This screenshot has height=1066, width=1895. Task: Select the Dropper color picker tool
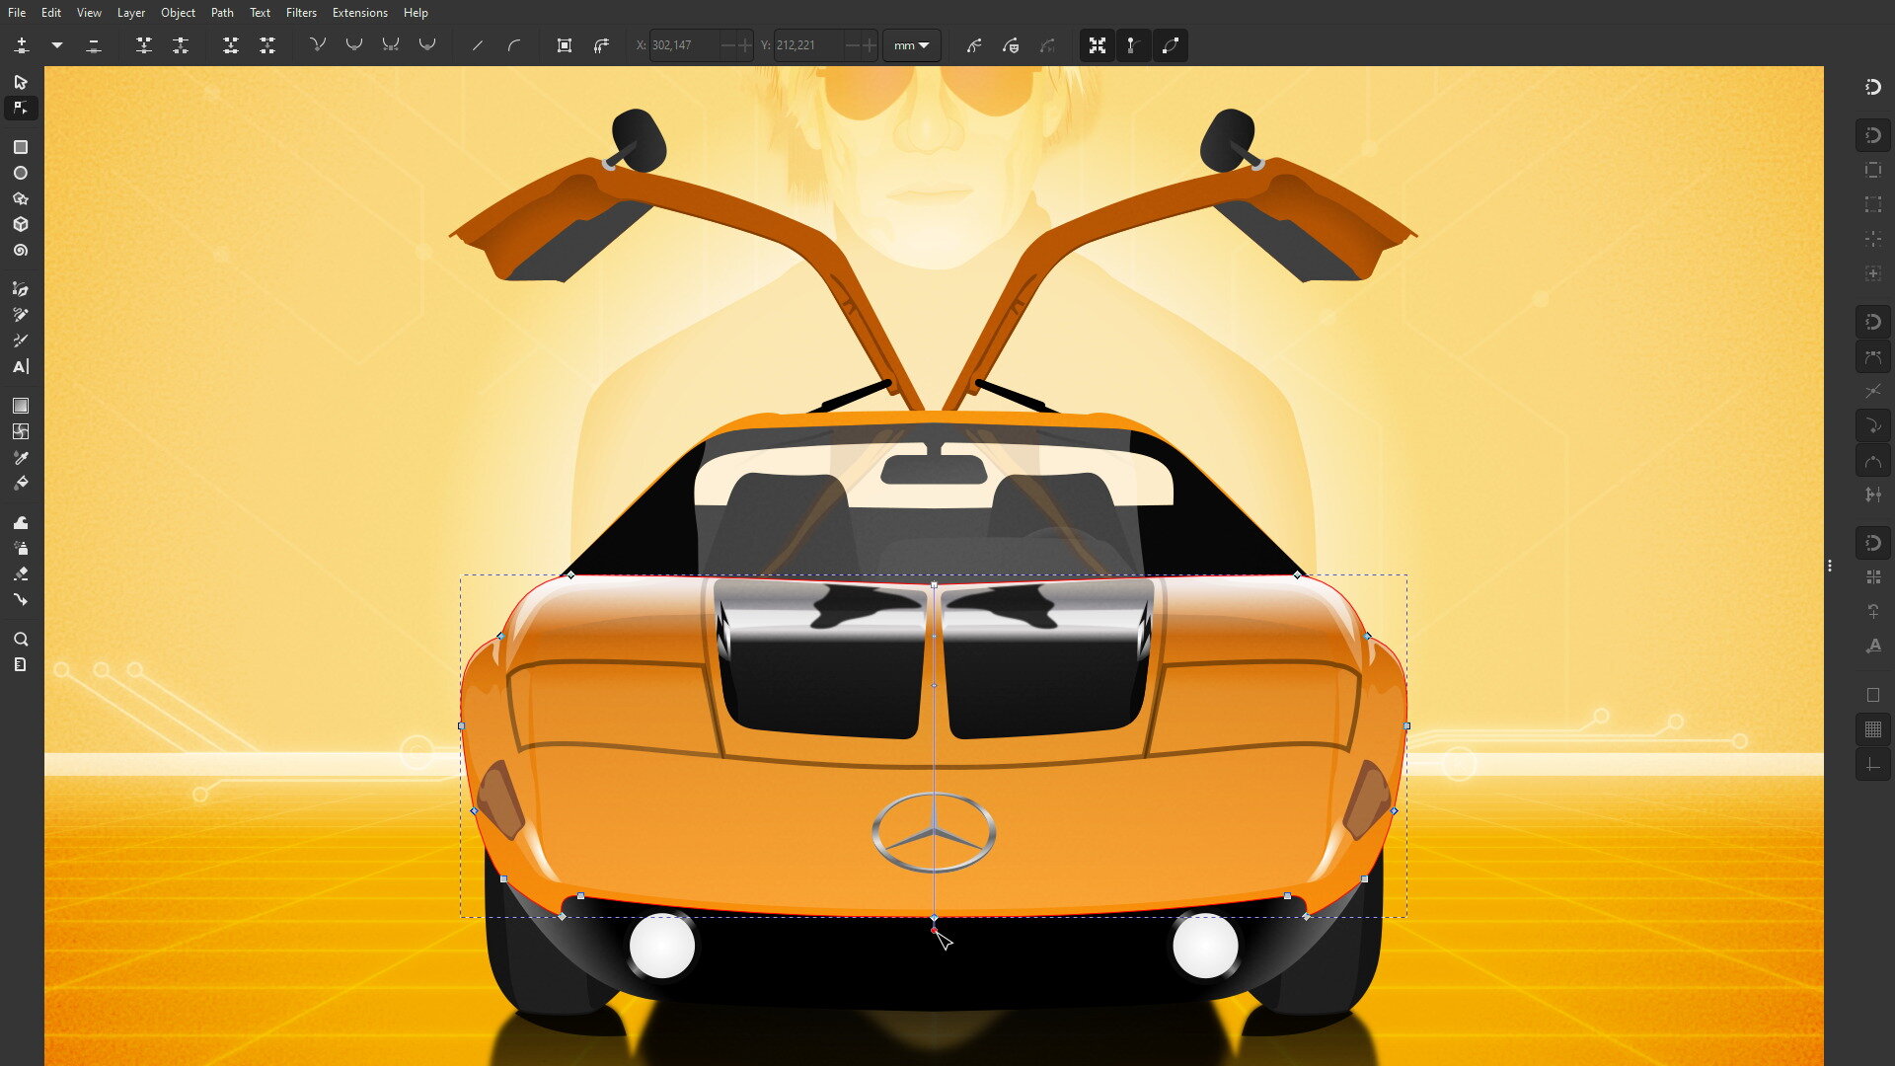click(21, 457)
